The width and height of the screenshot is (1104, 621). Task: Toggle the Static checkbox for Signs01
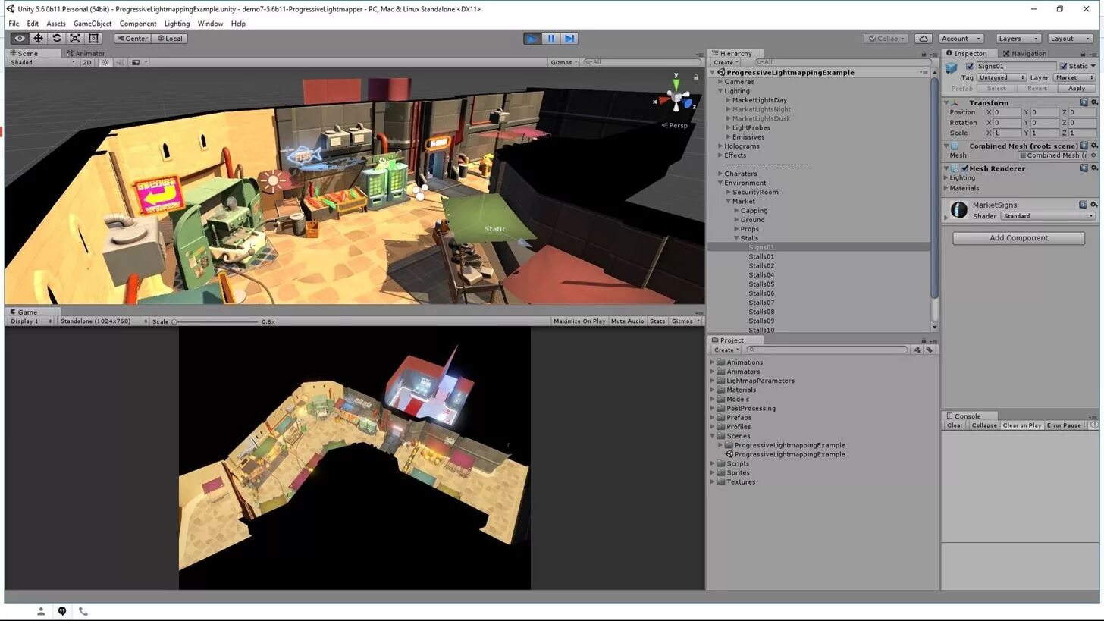coord(1063,66)
